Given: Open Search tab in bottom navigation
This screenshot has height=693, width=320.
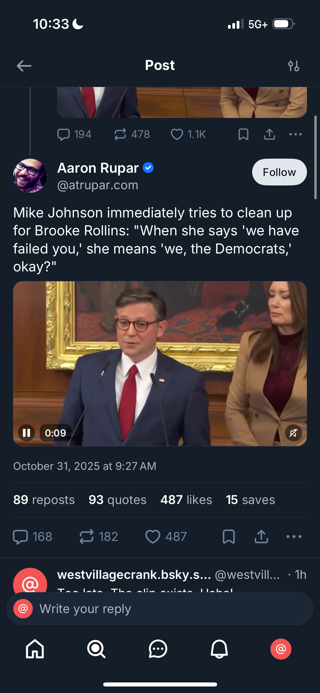Looking at the screenshot, I should 96,649.
